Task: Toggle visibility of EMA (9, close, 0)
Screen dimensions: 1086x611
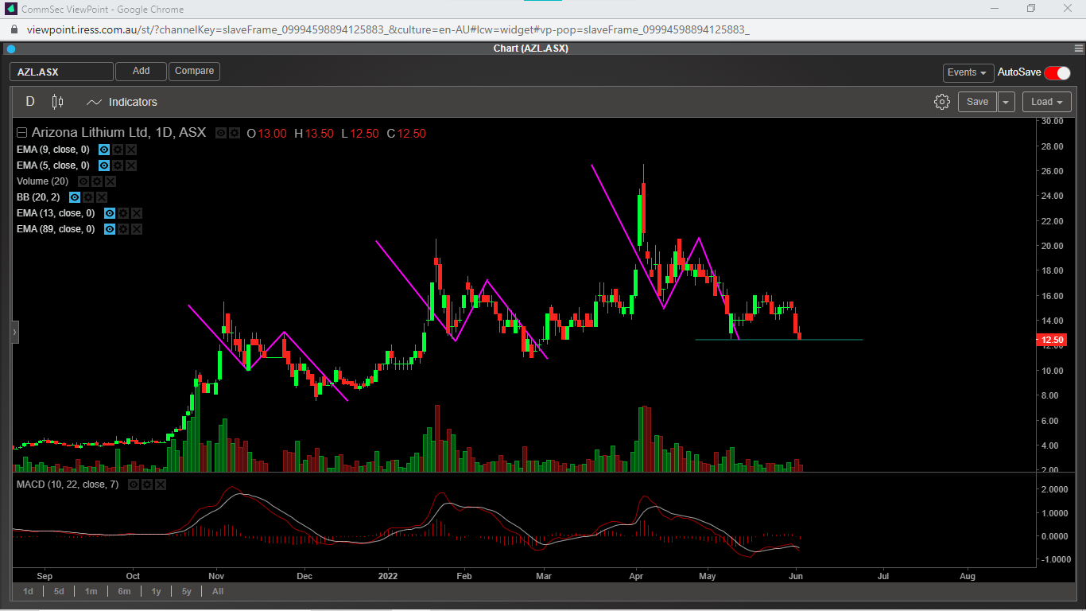Action: pyautogui.click(x=104, y=150)
